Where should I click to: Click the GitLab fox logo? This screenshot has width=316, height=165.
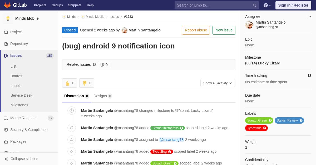coord(7,5)
